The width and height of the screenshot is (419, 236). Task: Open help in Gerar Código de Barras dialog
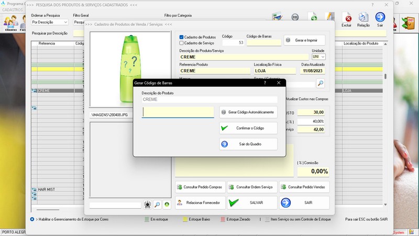coord(265,83)
